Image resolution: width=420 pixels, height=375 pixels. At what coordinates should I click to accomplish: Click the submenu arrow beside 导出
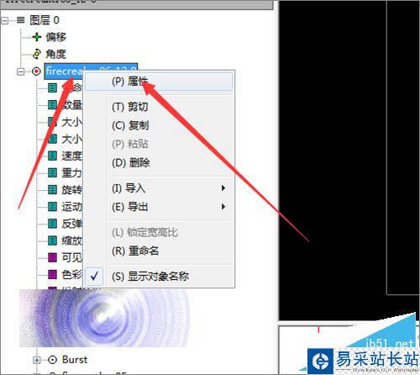(x=223, y=207)
